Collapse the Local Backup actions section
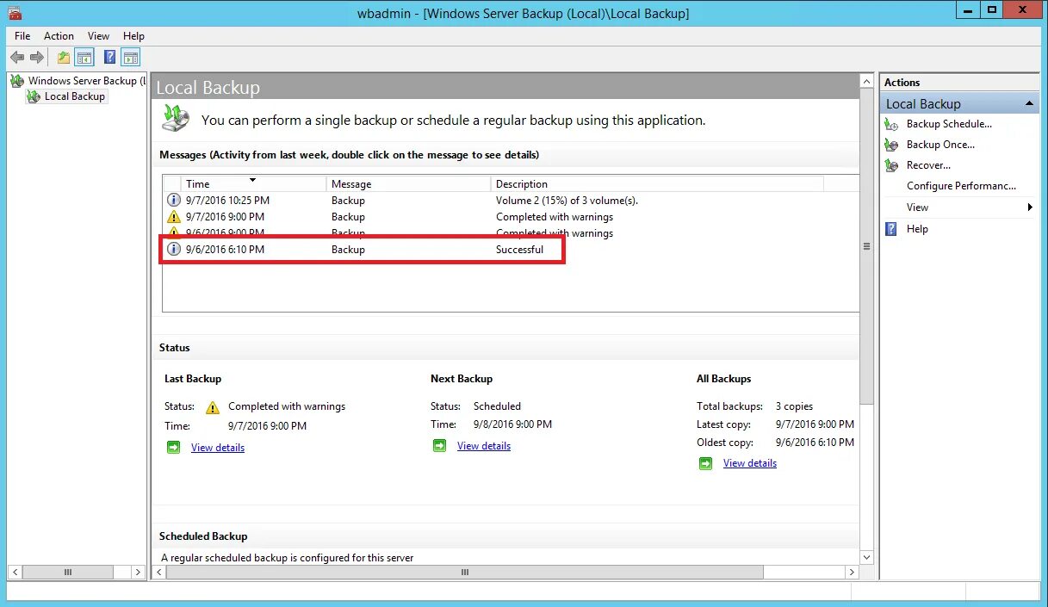The image size is (1048, 607). 1028,103
